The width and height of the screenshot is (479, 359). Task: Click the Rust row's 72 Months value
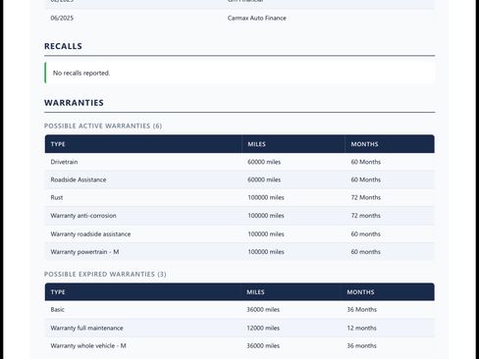pyautogui.click(x=366, y=197)
